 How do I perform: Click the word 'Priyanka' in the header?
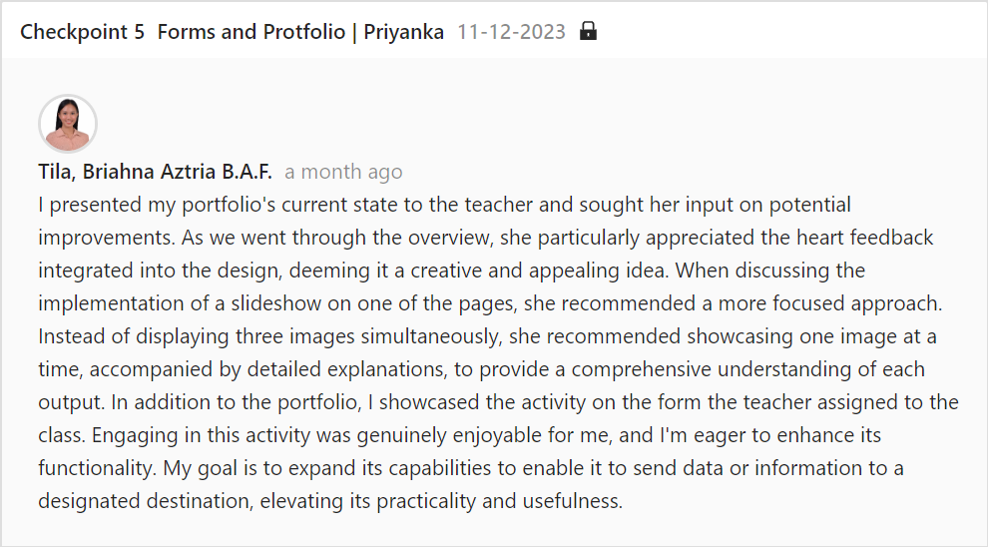point(403,32)
